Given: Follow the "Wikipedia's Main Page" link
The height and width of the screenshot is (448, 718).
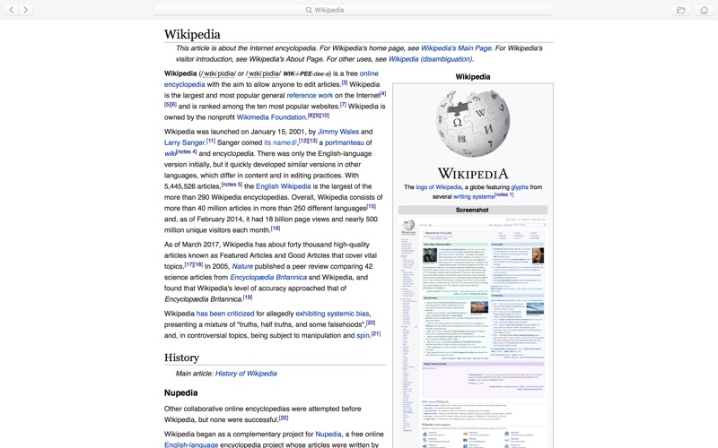Looking at the screenshot, I should [x=456, y=48].
